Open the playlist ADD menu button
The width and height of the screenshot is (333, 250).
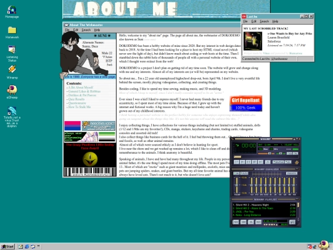(236, 222)
